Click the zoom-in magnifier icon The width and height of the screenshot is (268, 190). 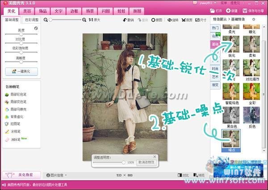point(85,20)
